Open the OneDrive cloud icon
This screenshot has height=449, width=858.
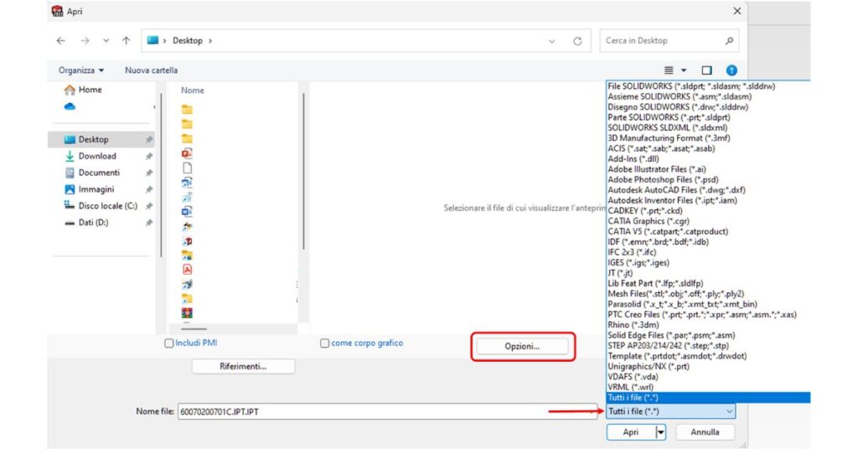pos(70,106)
